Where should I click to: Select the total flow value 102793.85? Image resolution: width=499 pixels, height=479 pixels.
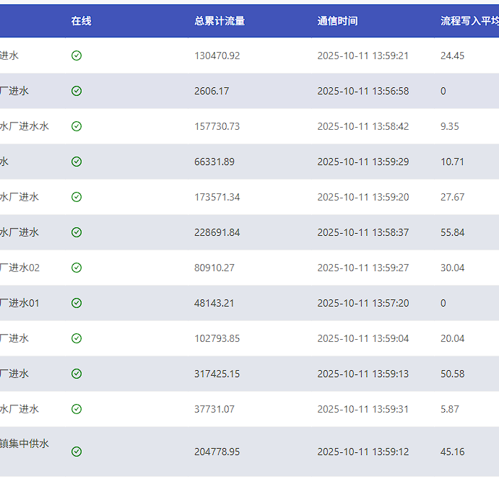[x=217, y=338]
